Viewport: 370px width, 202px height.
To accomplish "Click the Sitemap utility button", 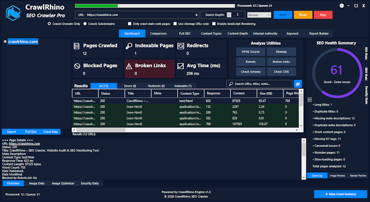I will (281, 52).
